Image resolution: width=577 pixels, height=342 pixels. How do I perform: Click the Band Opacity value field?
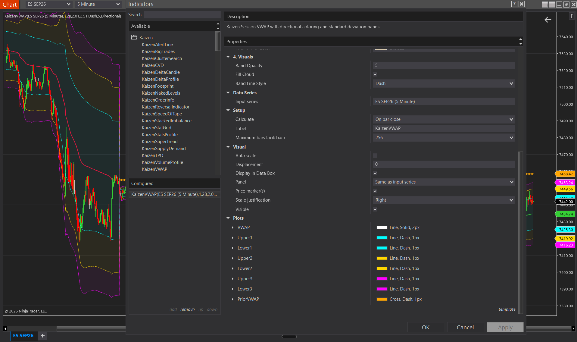[444, 65]
